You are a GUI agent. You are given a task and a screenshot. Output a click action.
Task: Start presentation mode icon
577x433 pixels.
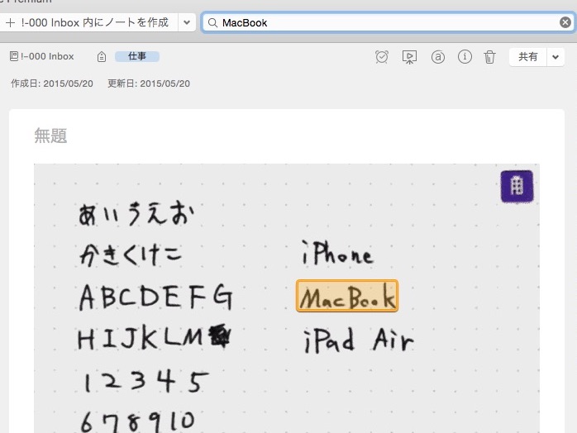[409, 57]
